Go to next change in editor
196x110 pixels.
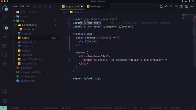(x=176, y=6)
